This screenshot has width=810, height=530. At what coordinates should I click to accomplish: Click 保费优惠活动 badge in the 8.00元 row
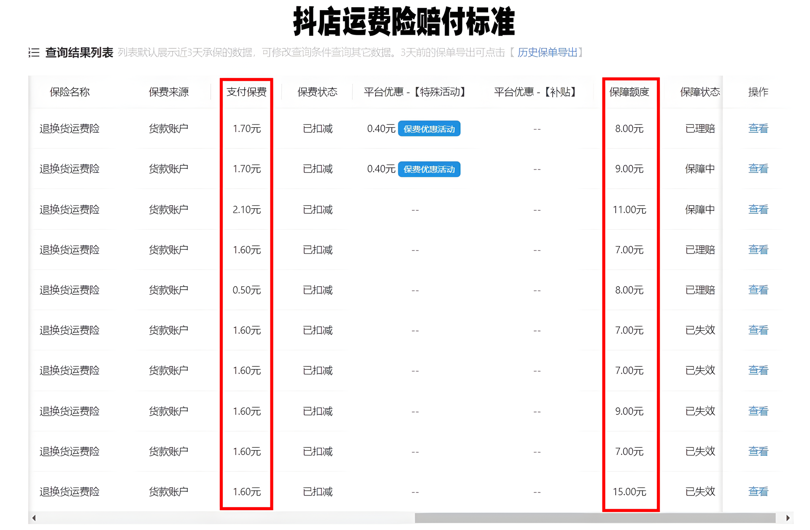click(429, 129)
